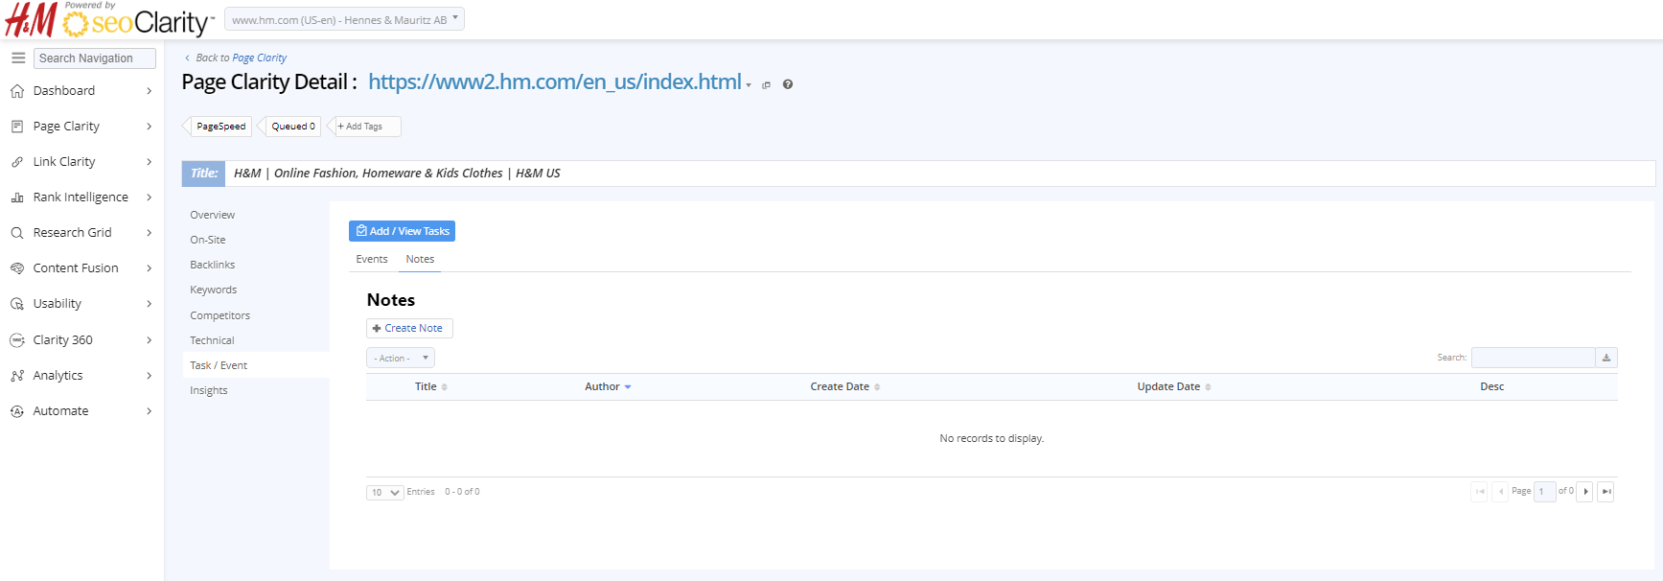Image resolution: width=1663 pixels, height=581 pixels.
Task: Open the Insights section
Action: point(209,390)
